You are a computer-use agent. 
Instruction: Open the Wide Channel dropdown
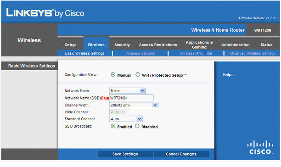(118, 112)
